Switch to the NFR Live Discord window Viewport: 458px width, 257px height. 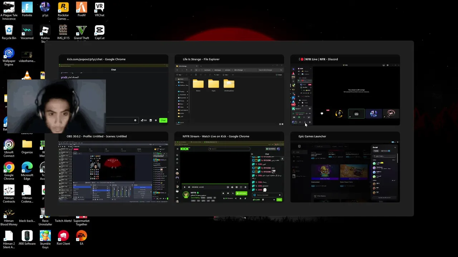pyautogui.click(x=345, y=90)
